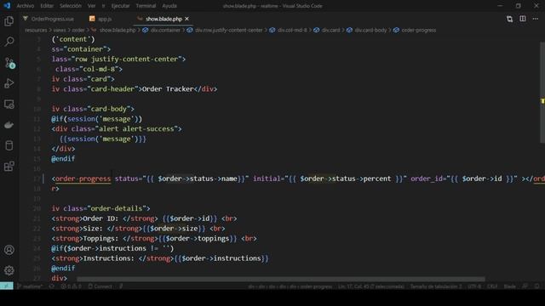This screenshot has height=306, width=545.
Task: Open the Database view icon
Action: pos(9,145)
